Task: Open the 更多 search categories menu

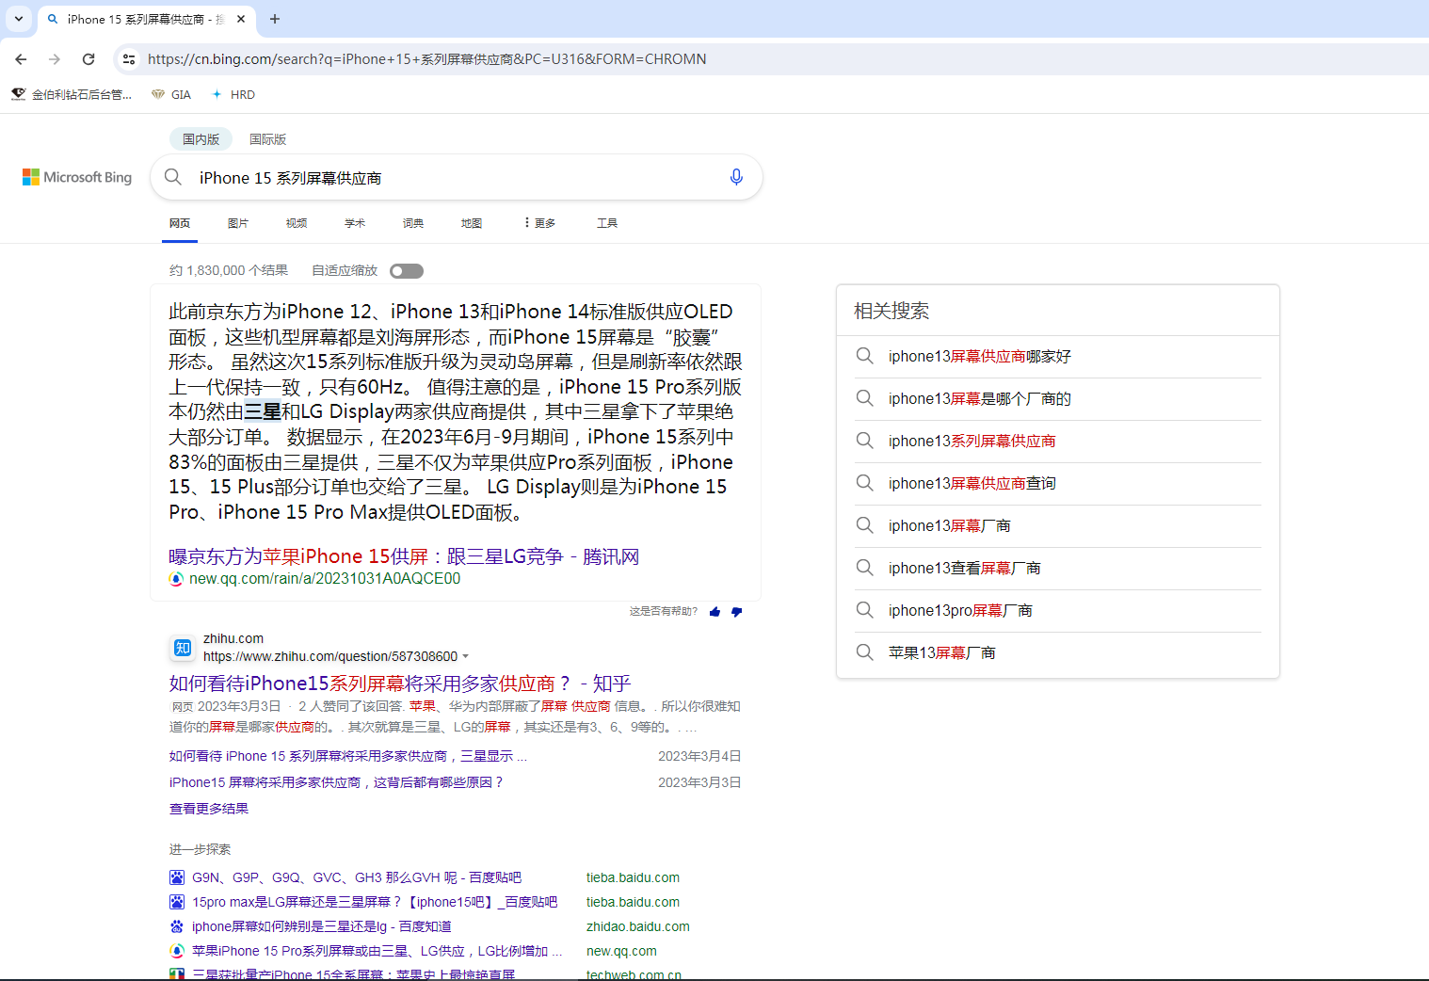Action: click(540, 223)
